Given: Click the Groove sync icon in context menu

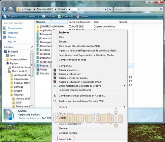Looking at the screenshot, I should pyautogui.click(x=55, y=86).
